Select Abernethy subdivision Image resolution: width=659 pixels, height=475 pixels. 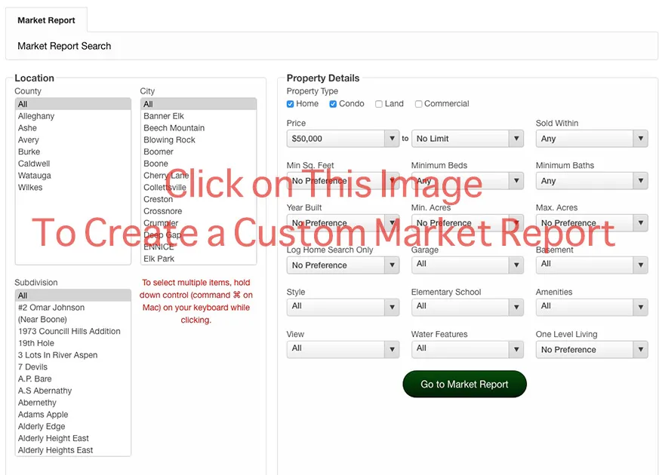point(73,403)
